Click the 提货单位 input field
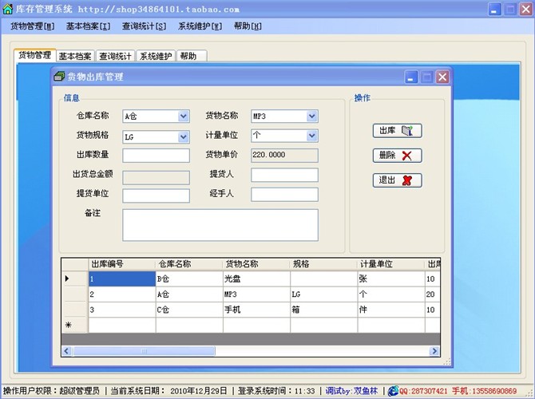The image size is (535, 399). tap(156, 196)
